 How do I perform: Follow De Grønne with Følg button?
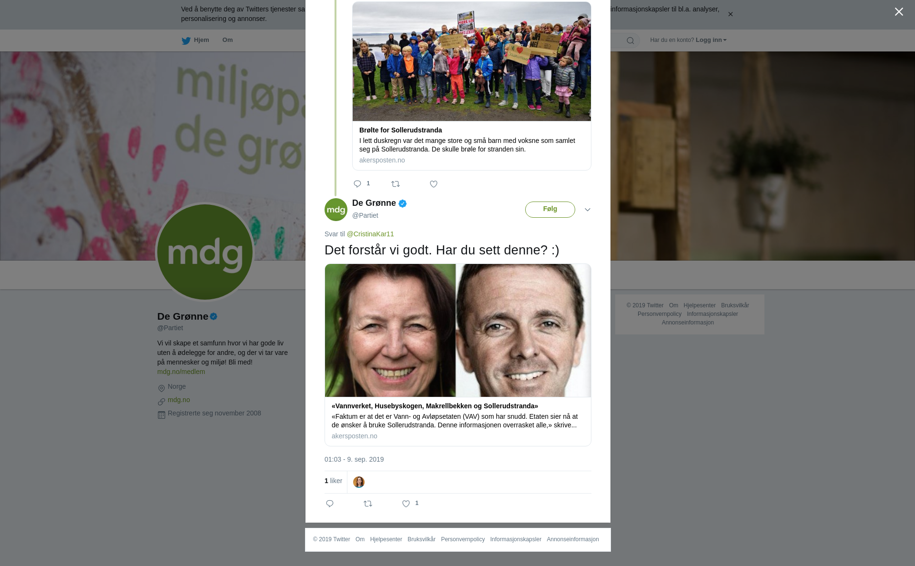click(x=550, y=210)
